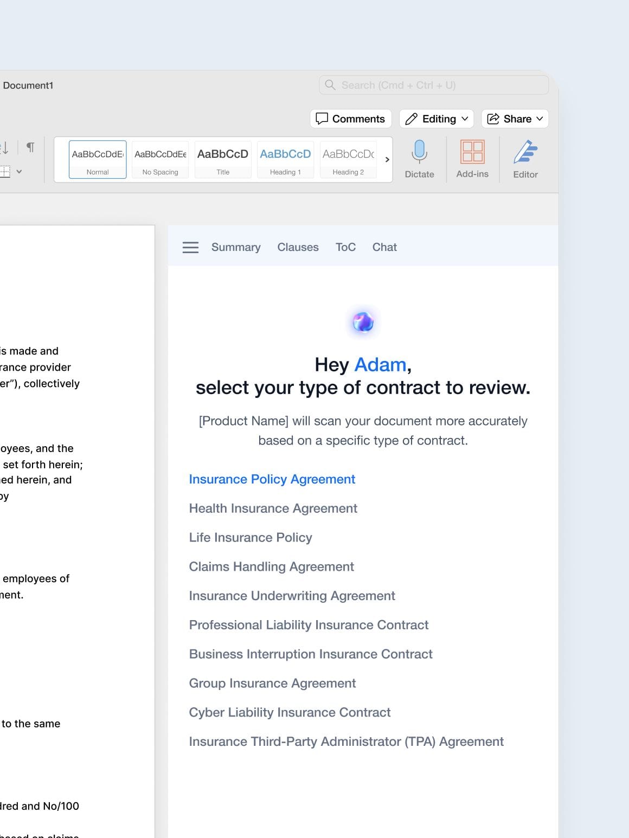Apply the Title style
Viewport: 629px width, 838px height.
coord(223,159)
